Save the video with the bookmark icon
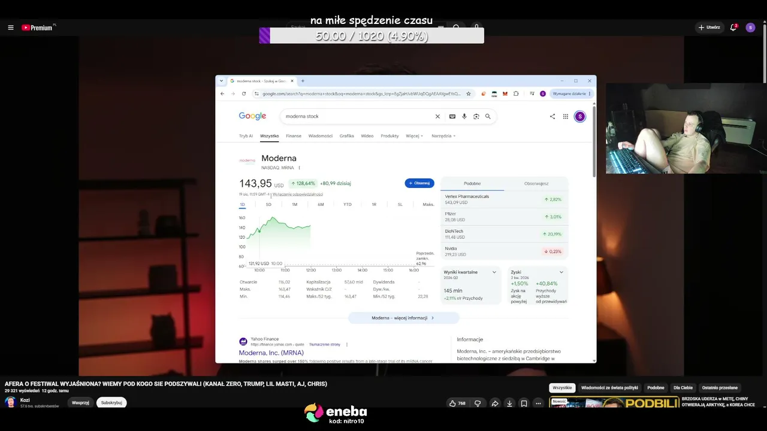The image size is (767, 431). 524,403
